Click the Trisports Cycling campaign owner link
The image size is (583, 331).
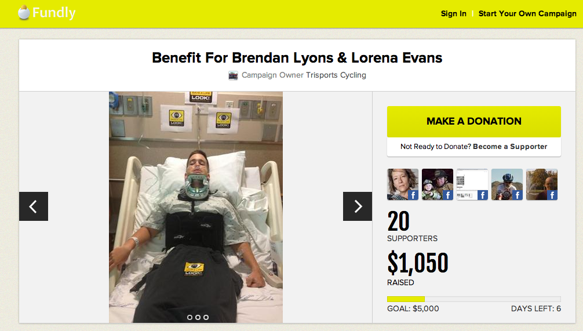click(336, 75)
